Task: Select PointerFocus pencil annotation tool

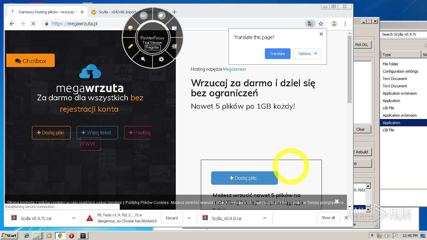Action: (x=130, y=46)
